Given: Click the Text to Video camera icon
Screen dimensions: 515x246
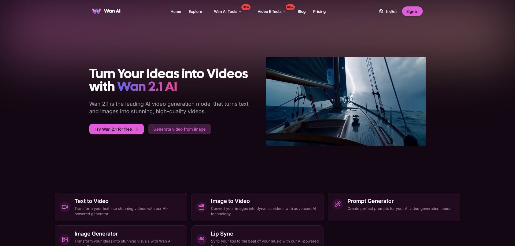Looking at the screenshot, I should (65, 207).
